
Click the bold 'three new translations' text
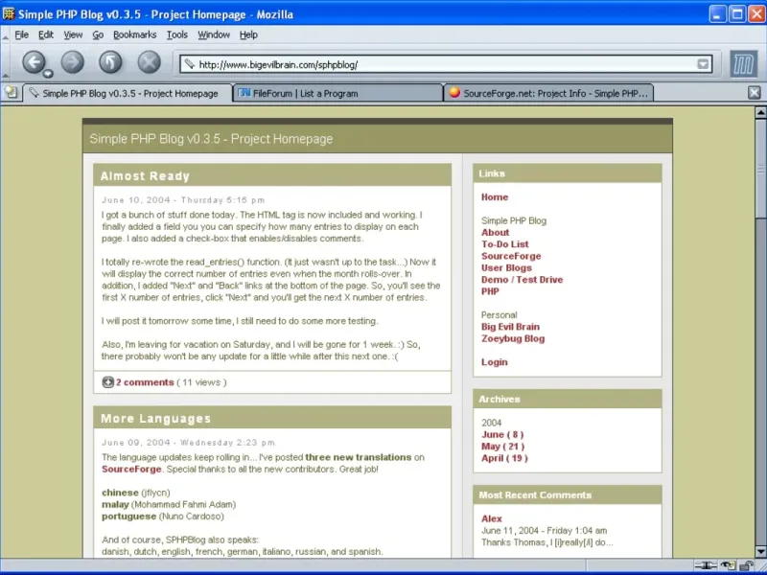click(358, 457)
